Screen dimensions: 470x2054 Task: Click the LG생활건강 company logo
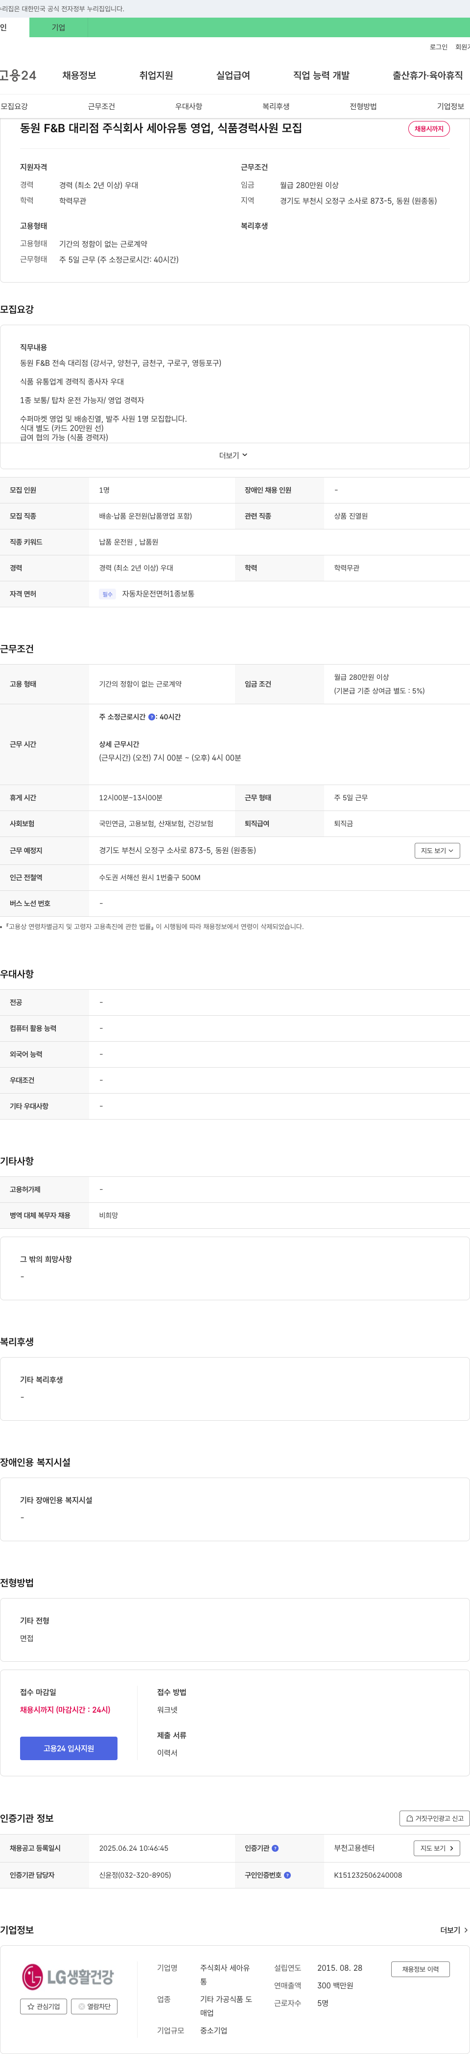[x=68, y=1977]
